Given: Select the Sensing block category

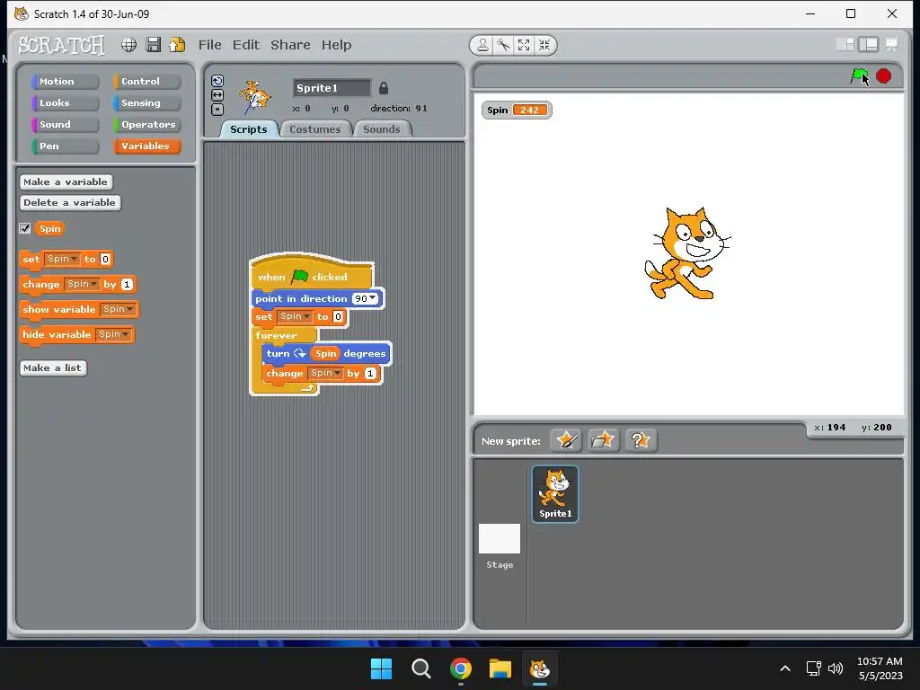Looking at the screenshot, I should [146, 103].
